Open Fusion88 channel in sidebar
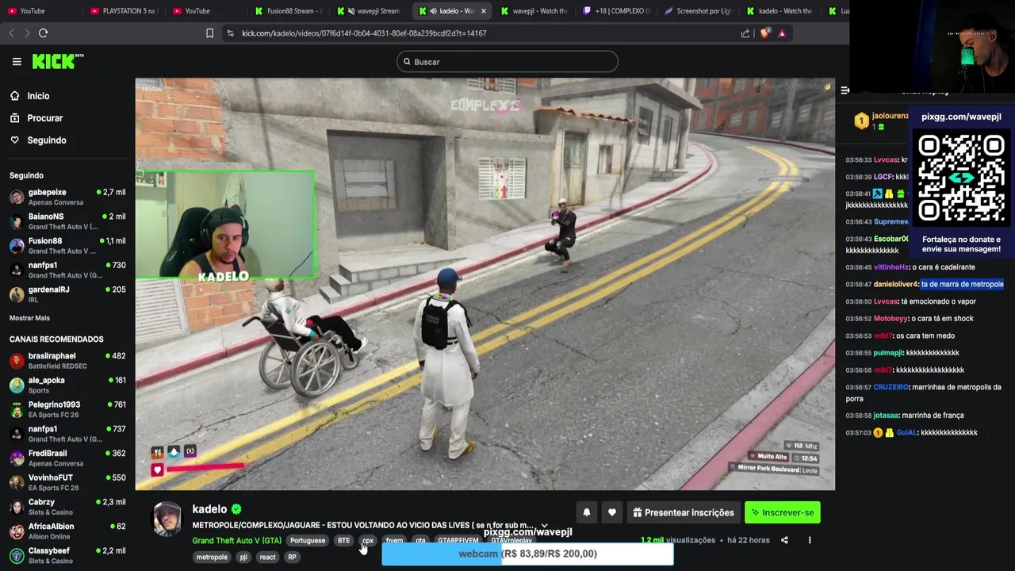 pyautogui.click(x=67, y=246)
